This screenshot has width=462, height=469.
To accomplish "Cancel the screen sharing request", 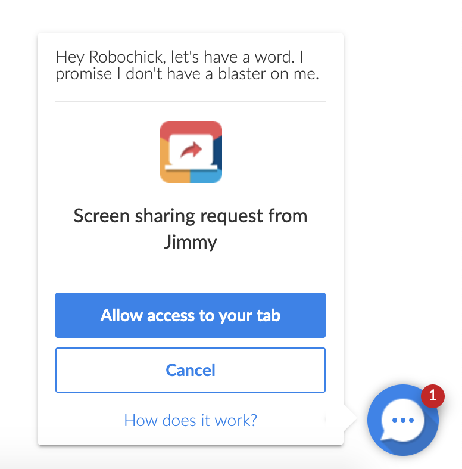I will point(191,370).
